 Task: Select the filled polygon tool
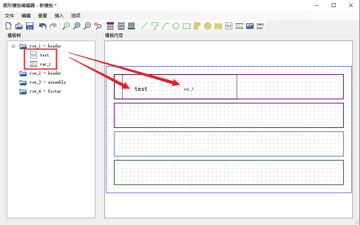(x=197, y=26)
